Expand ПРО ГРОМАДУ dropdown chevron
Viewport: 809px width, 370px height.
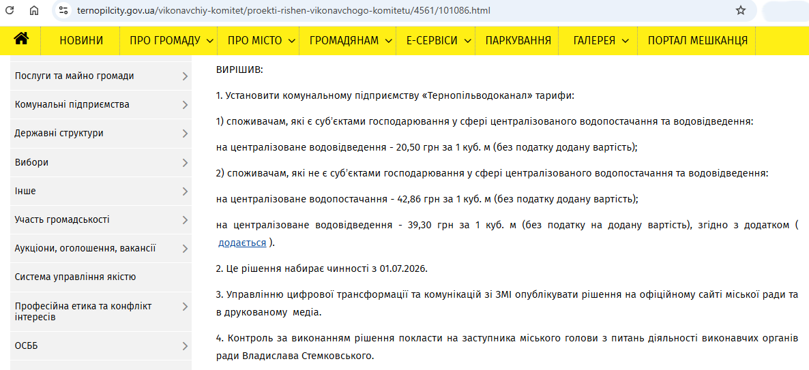click(x=209, y=42)
